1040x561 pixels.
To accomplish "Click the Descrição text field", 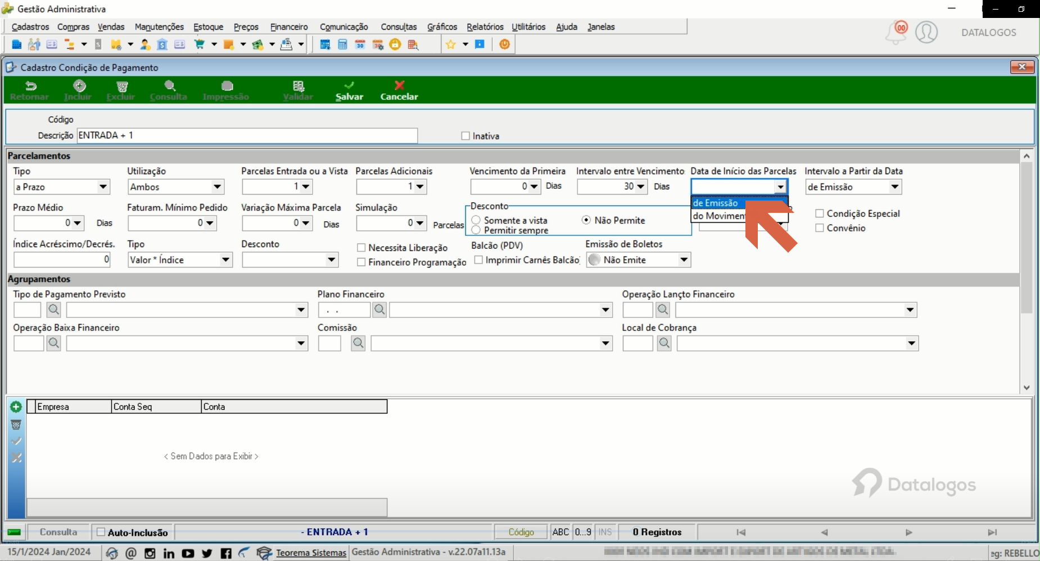I will click(247, 135).
